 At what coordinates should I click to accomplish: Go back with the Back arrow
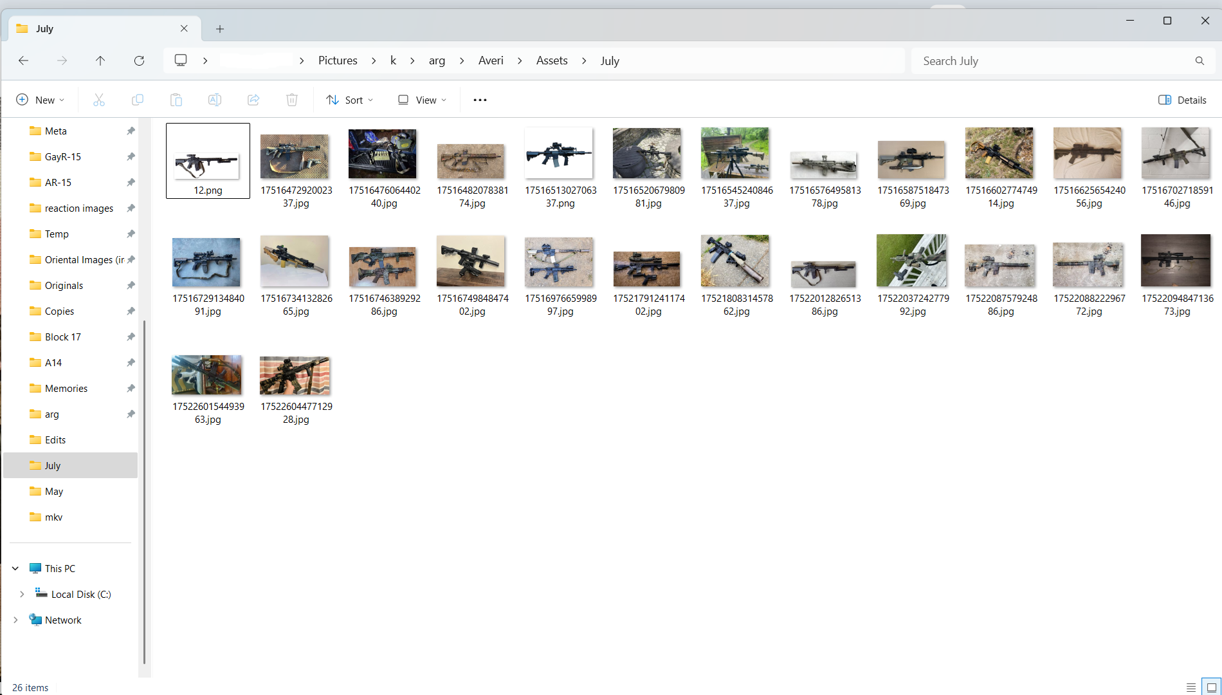point(24,60)
